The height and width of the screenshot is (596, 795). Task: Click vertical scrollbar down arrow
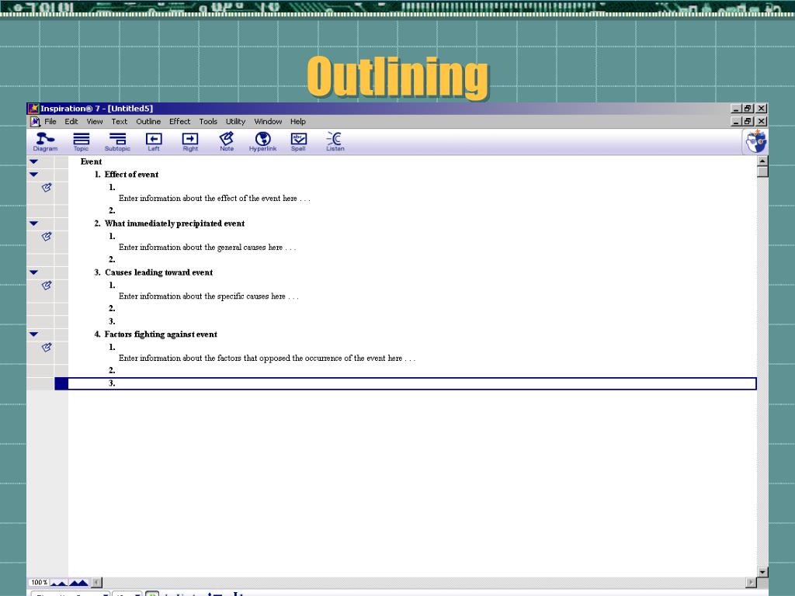(x=762, y=572)
